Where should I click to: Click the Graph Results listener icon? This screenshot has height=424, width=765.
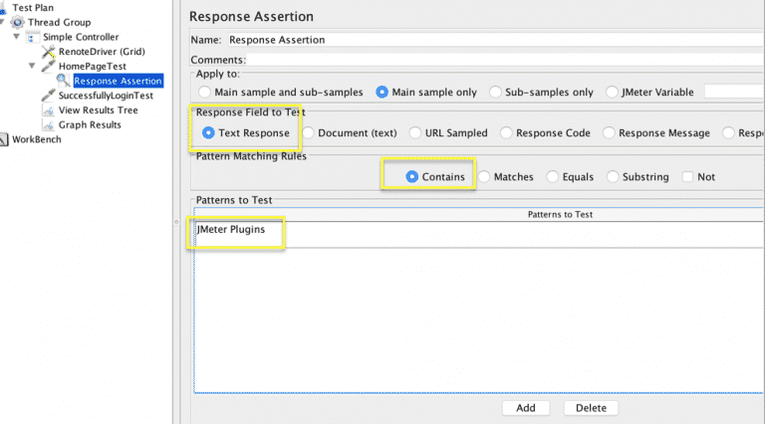click(48, 125)
